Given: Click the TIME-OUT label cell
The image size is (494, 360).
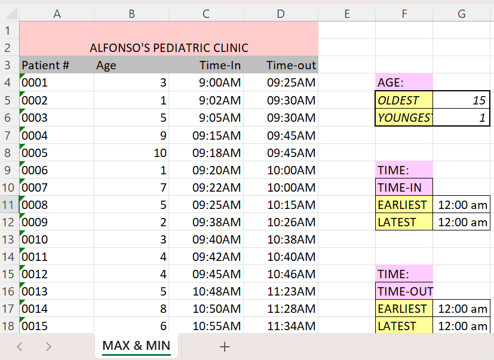Looking at the screenshot, I should (404, 291).
